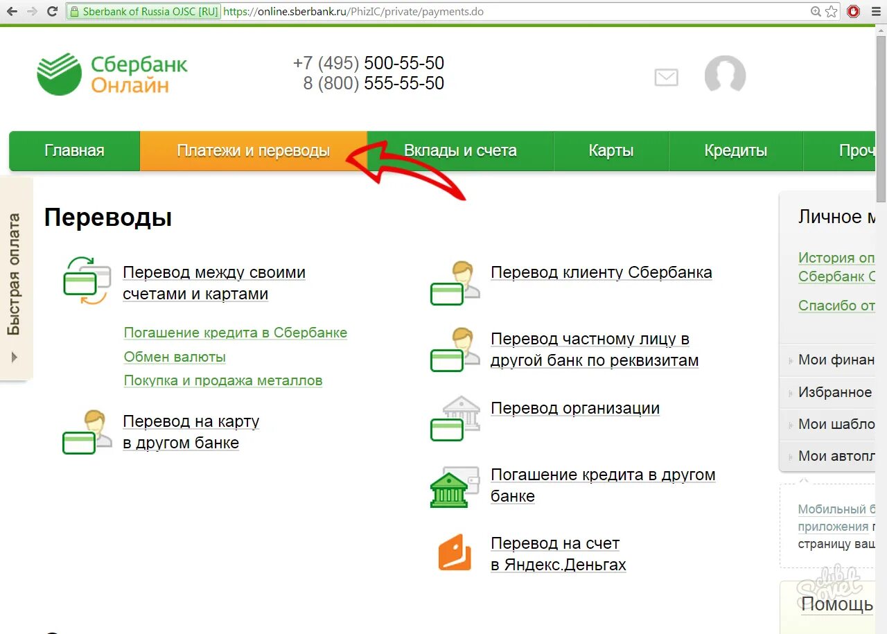Click the red Opera-style extension icon

coord(853,12)
